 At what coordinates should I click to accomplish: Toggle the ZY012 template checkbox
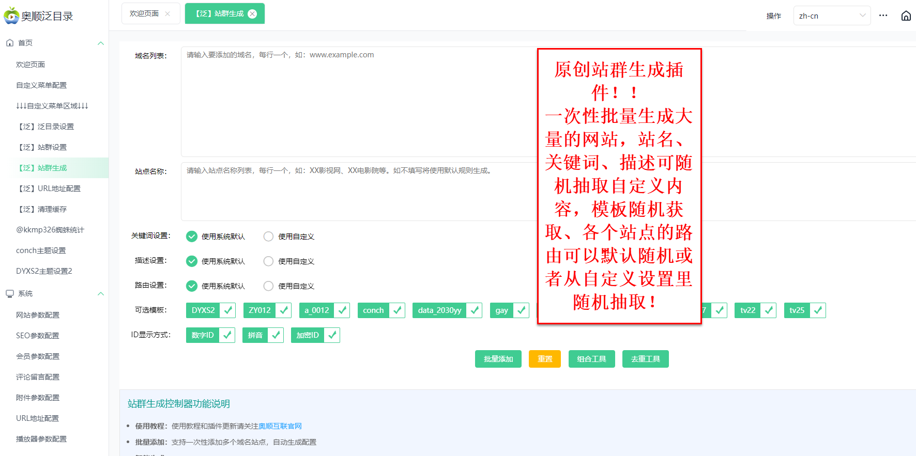pos(267,310)
